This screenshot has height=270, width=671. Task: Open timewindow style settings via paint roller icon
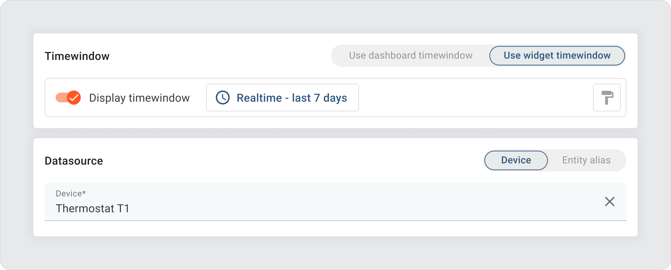(607, 98)
